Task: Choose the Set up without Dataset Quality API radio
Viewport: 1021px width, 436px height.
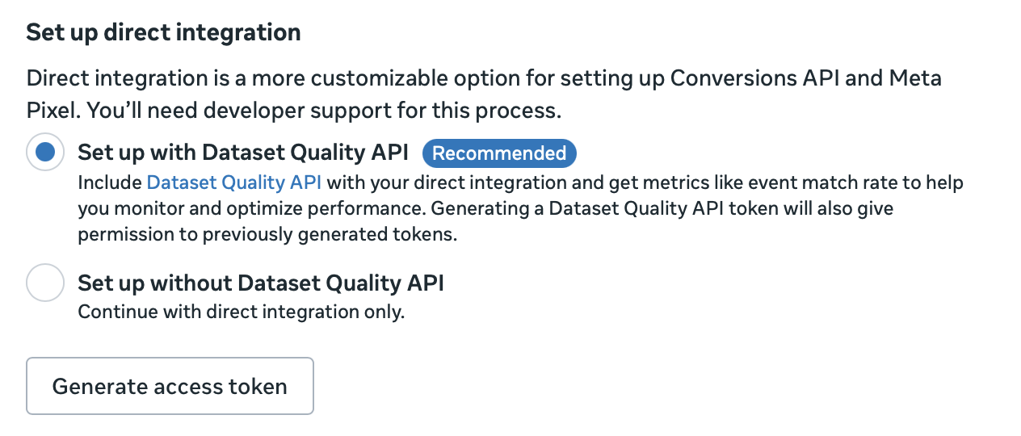Action: 45,283
